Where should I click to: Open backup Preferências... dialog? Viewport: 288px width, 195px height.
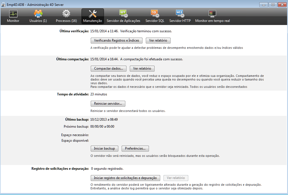click(x=135, y=148)
